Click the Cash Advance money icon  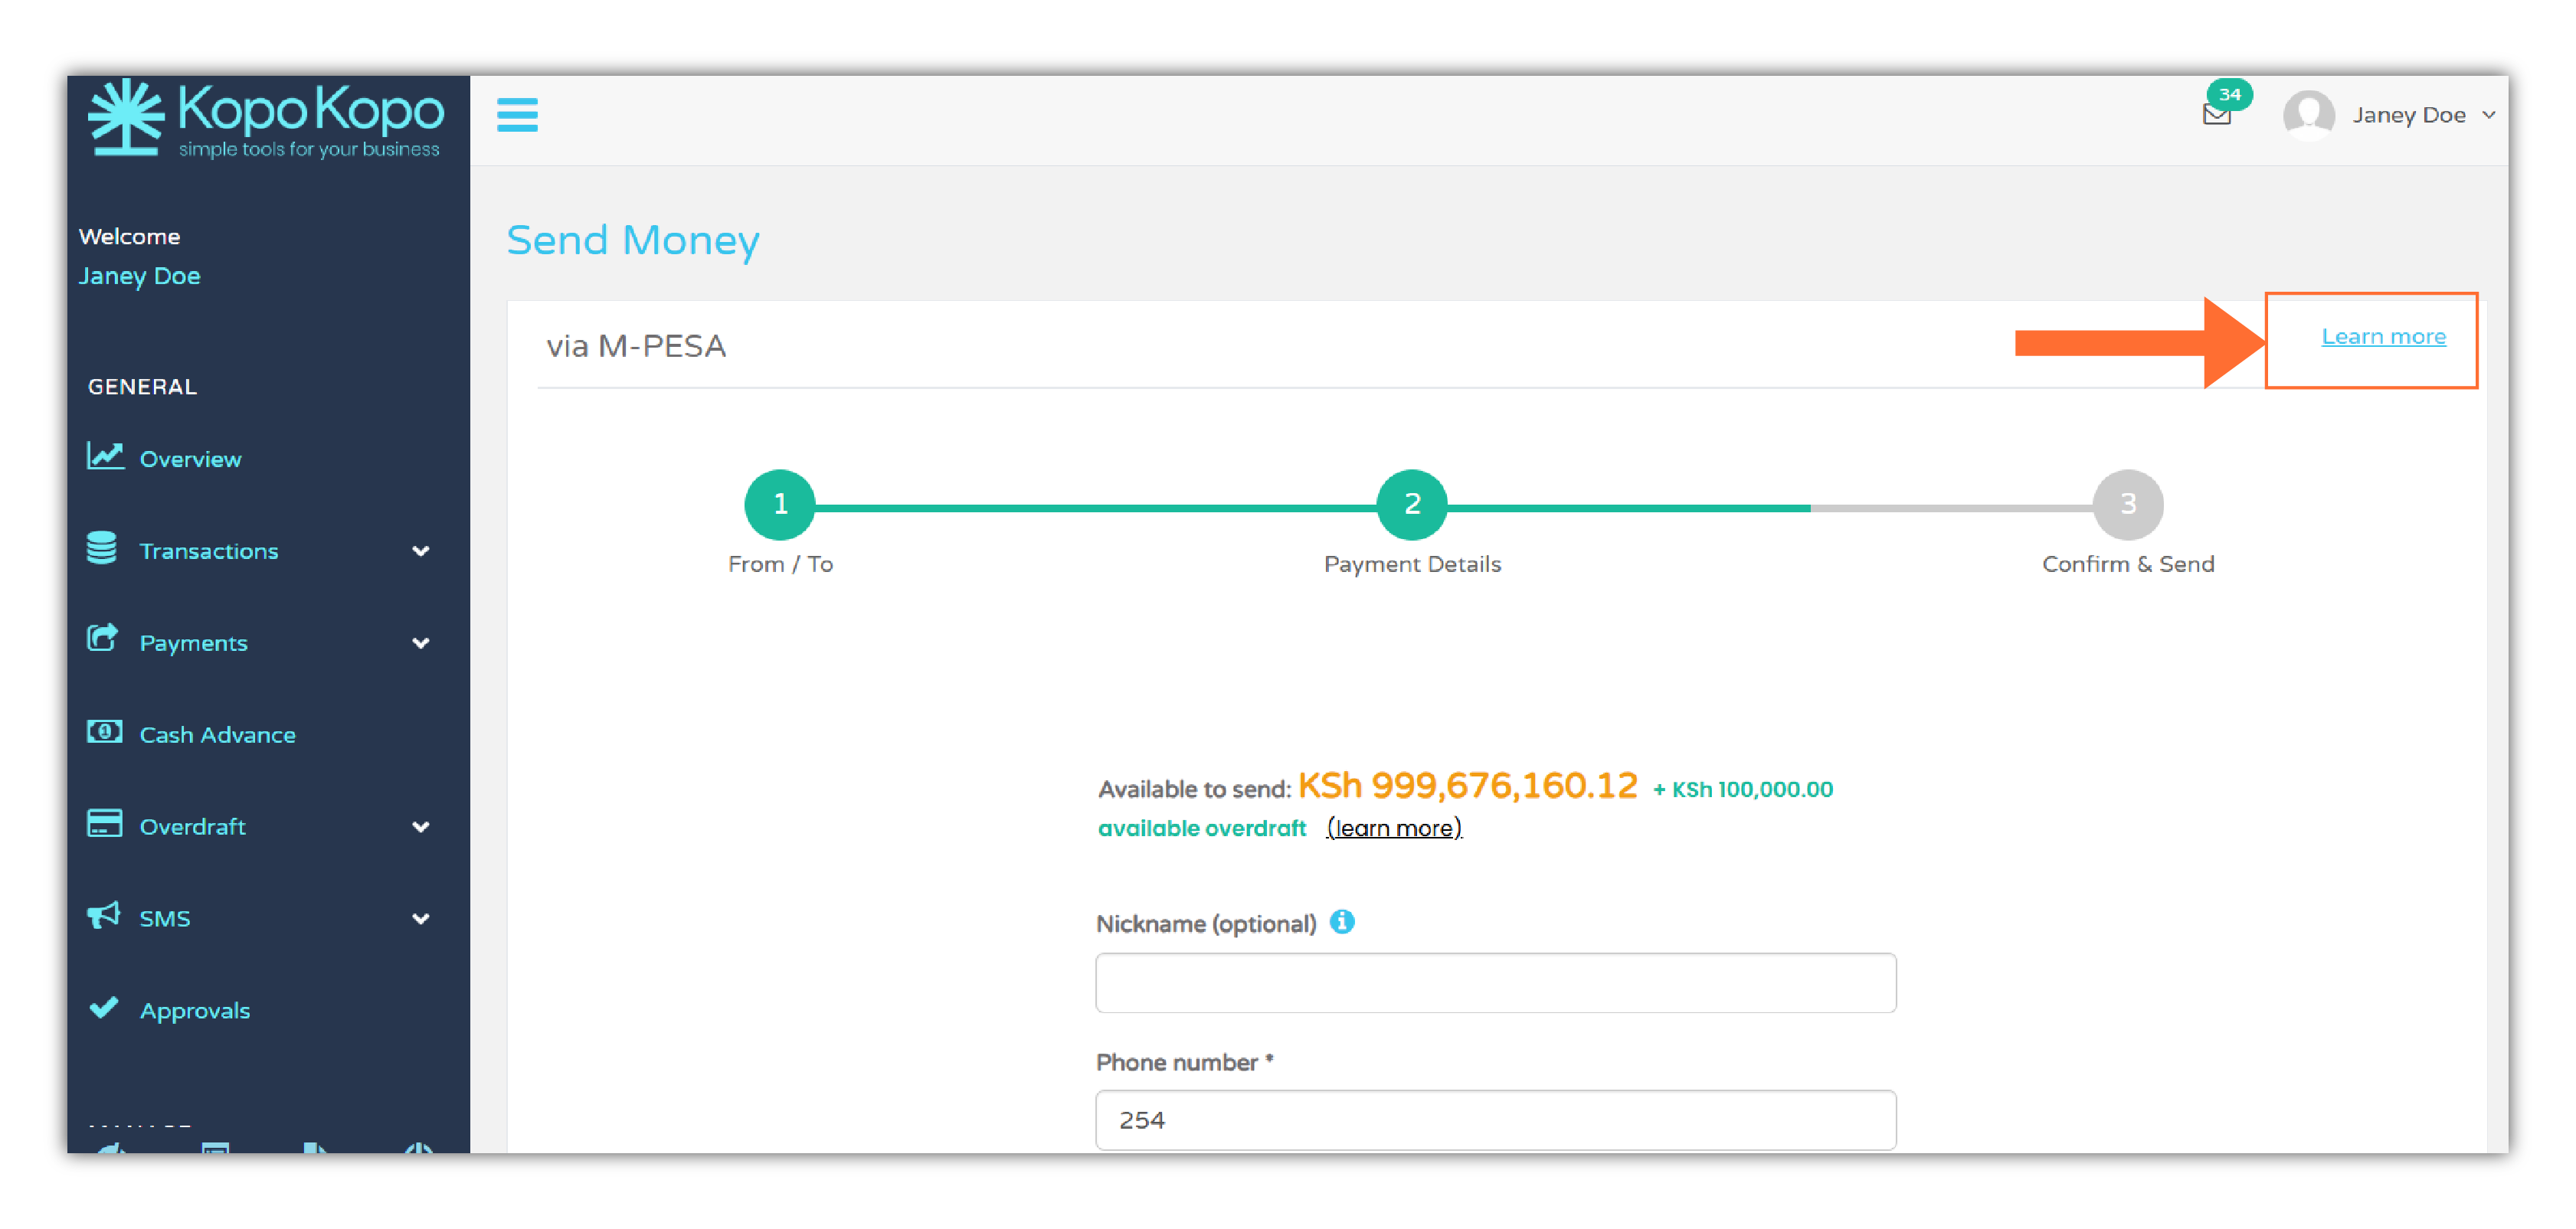(x=104, y=732)
